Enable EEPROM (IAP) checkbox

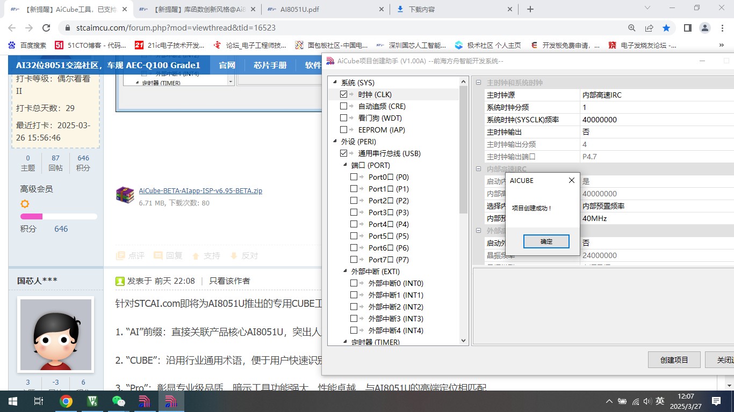click(344, 130)
